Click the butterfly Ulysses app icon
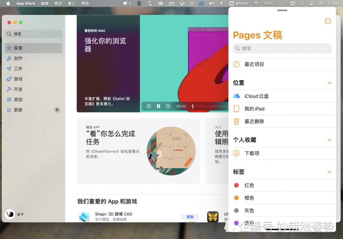343x239 pixels. pyautogui.click(x=213, y=216)
